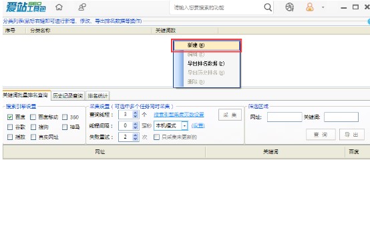The height and width of the screenshot is (240, 370).
Task: Open the 本机模式 dropdown
Action: [x=184, y=126]
